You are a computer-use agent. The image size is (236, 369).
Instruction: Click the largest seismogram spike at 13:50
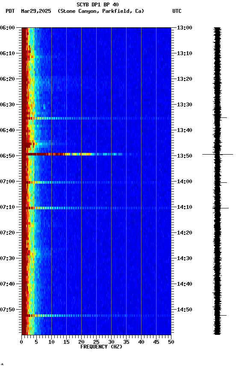point(218,154)
